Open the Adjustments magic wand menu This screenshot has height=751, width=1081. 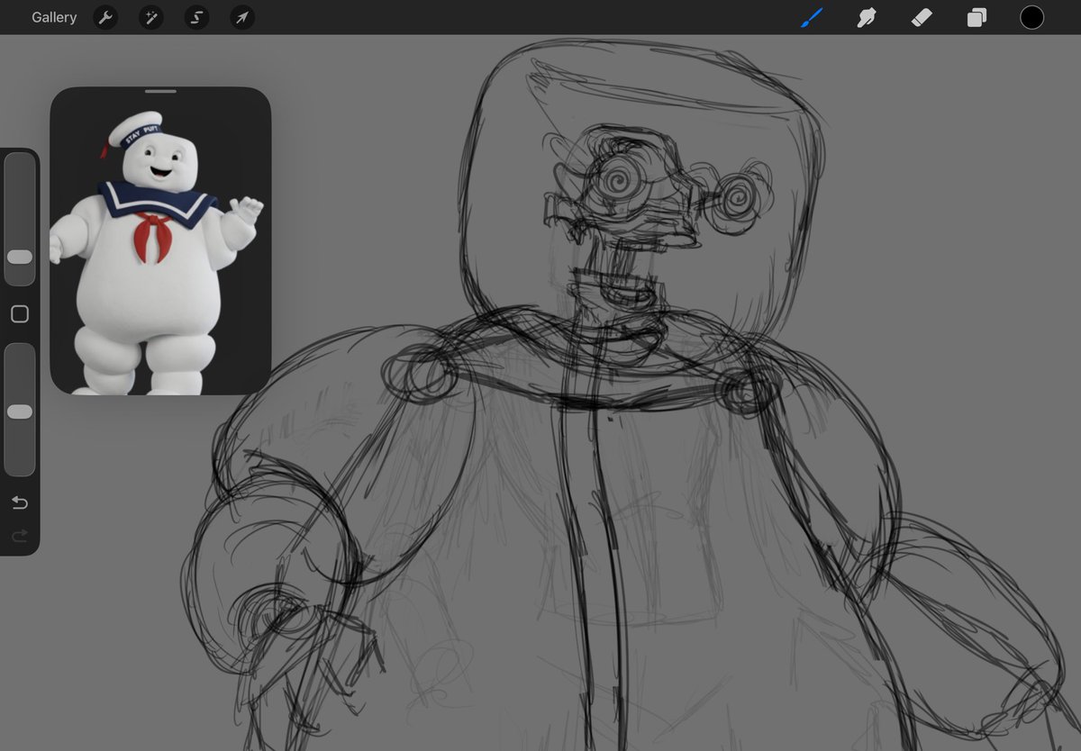coord(150,17)
